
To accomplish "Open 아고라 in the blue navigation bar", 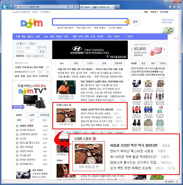I will pos(100,37).
